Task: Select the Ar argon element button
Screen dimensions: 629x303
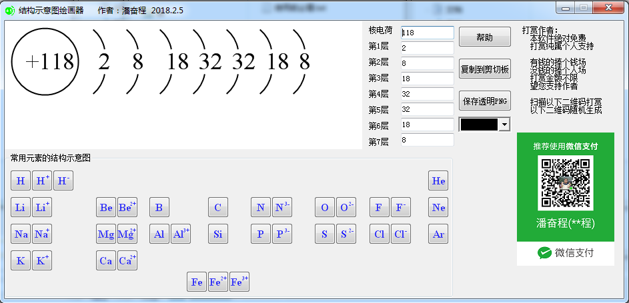Action: click(x=438, y=234)
